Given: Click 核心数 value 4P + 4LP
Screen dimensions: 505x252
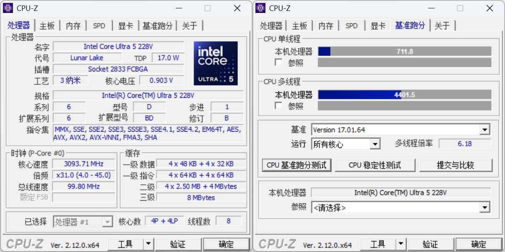Looking at the screenshot, I should point(164,221).
